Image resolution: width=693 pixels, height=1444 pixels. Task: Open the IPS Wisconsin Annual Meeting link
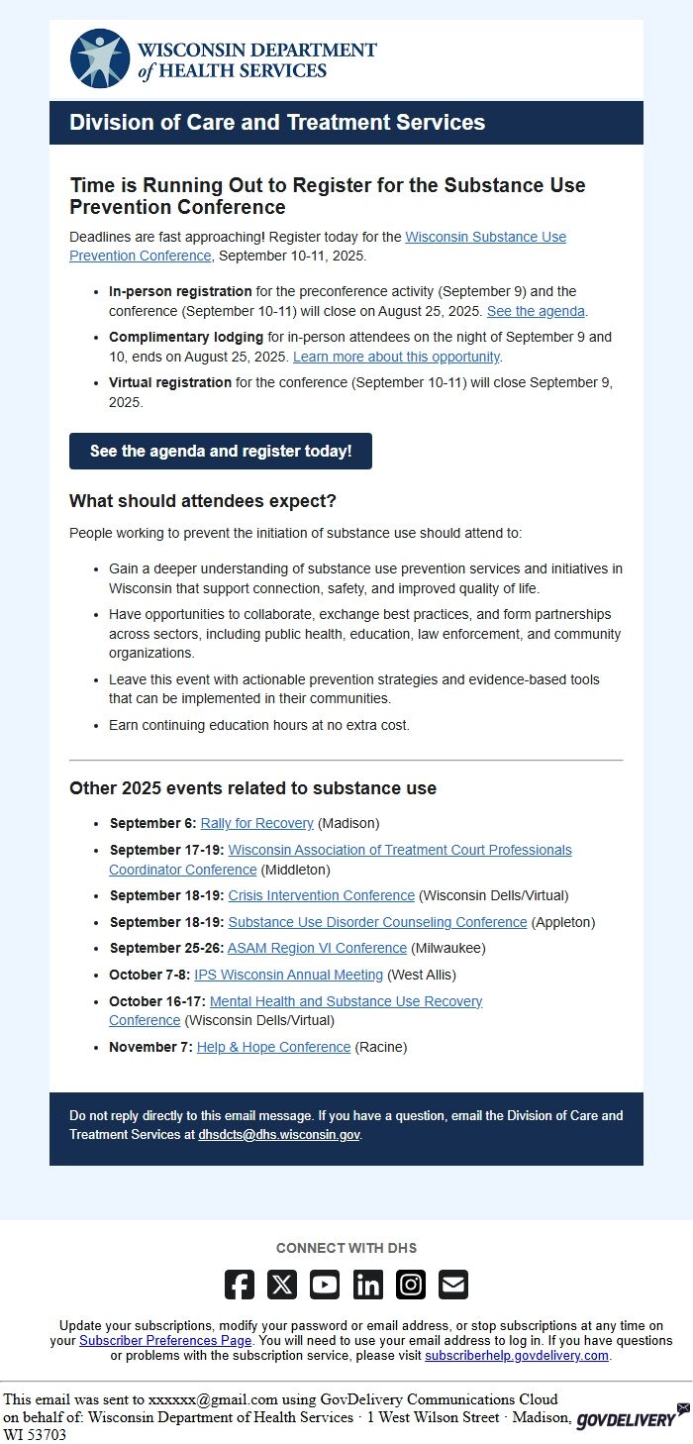click(x=288, y=974)
